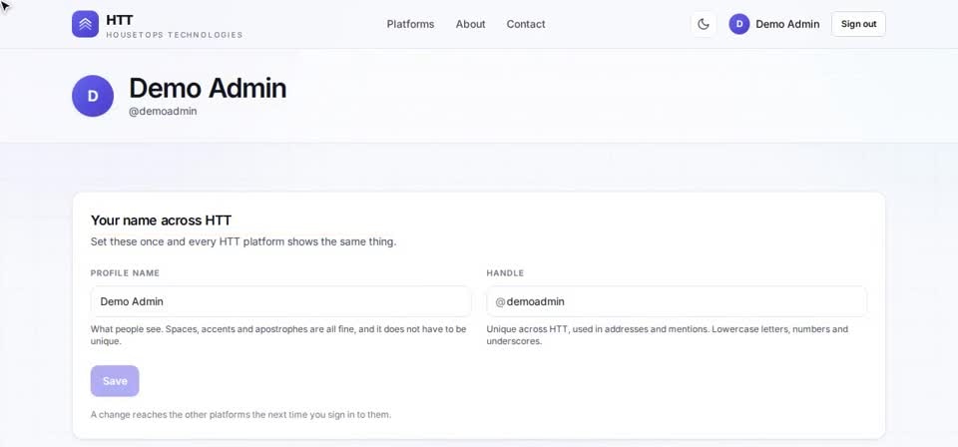Viewport: 958px width, 447px height.
Task: Click the small D avatar in the header
Action: [739, 24]
